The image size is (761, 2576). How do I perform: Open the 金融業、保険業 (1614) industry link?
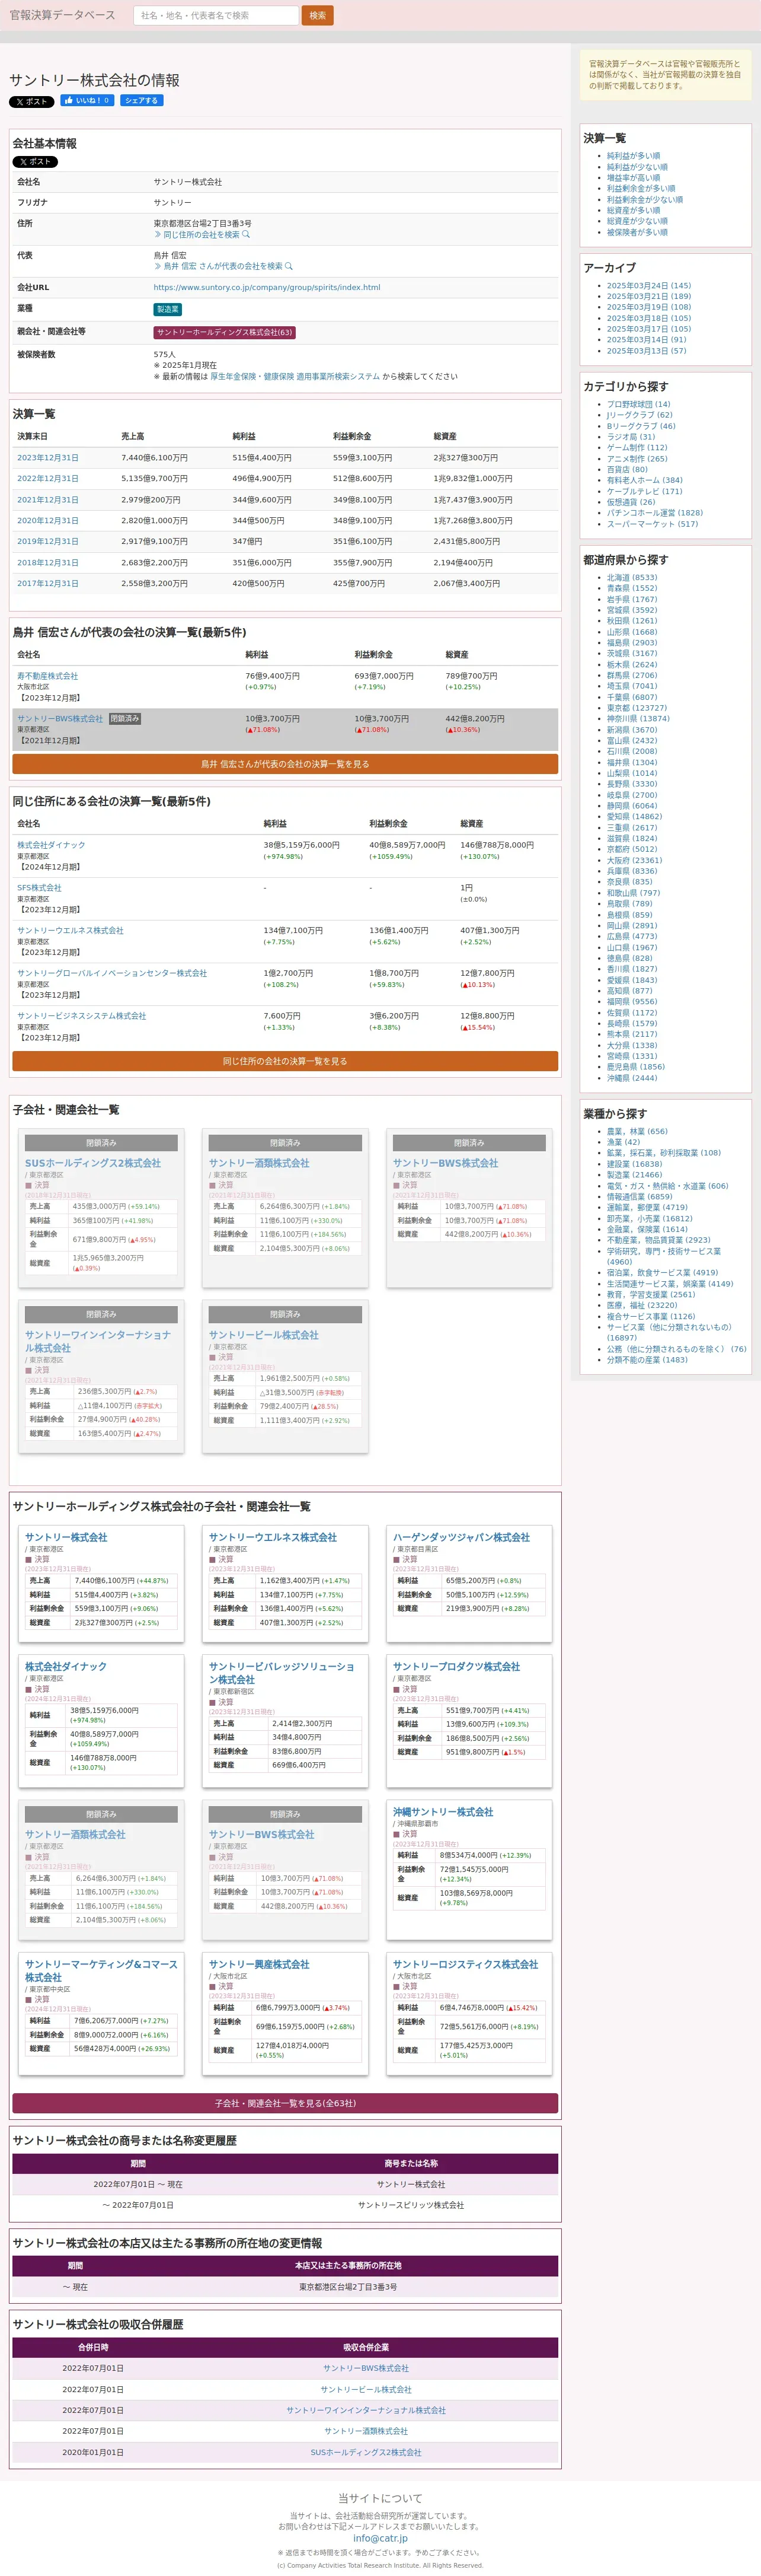coord(647,1229)
